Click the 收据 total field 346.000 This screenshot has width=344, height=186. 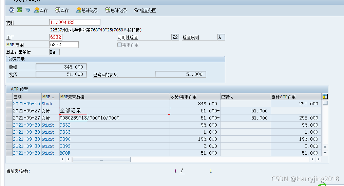click(x=61, y=67)
